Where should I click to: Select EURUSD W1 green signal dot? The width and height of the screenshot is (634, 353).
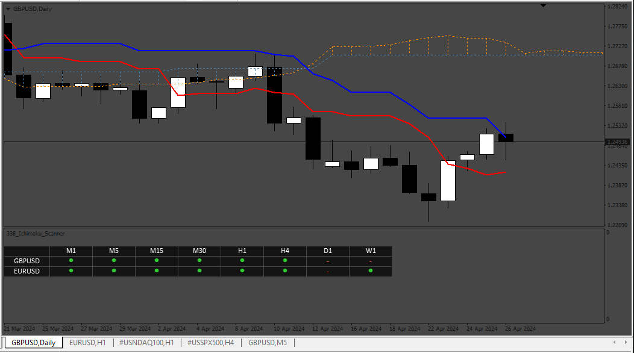pos(371,270)
